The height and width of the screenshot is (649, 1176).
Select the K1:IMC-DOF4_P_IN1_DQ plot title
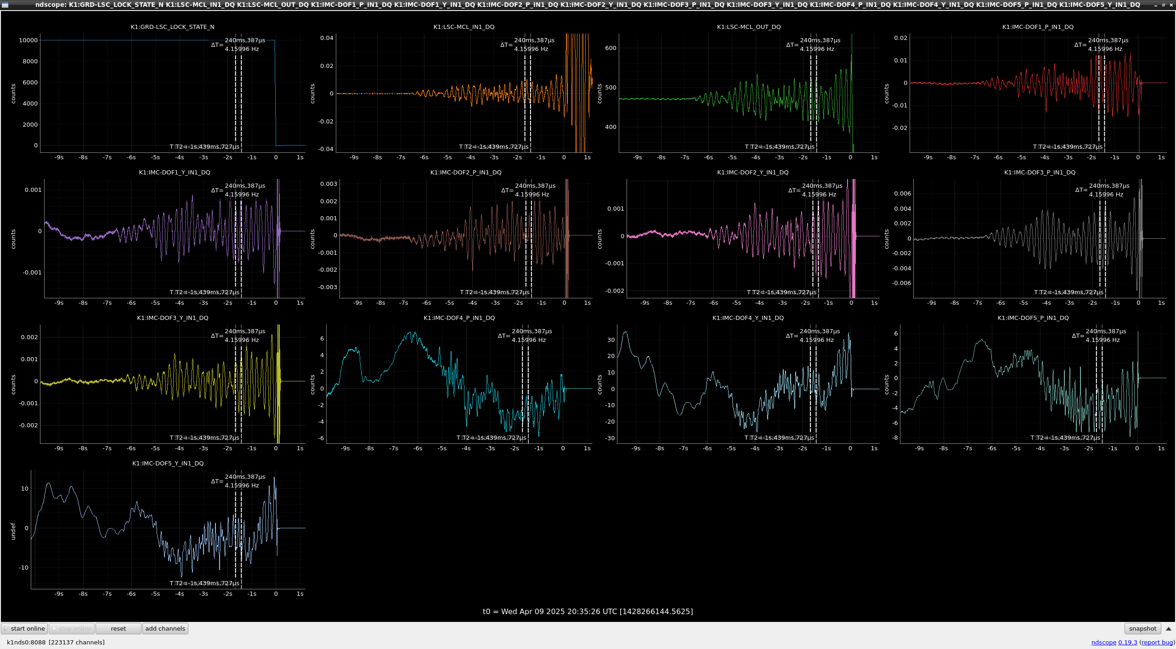tap(459, 318)
